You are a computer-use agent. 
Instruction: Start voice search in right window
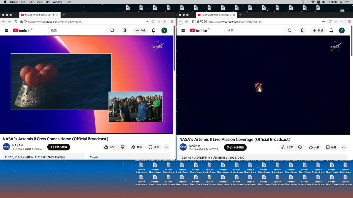(302, 31)
